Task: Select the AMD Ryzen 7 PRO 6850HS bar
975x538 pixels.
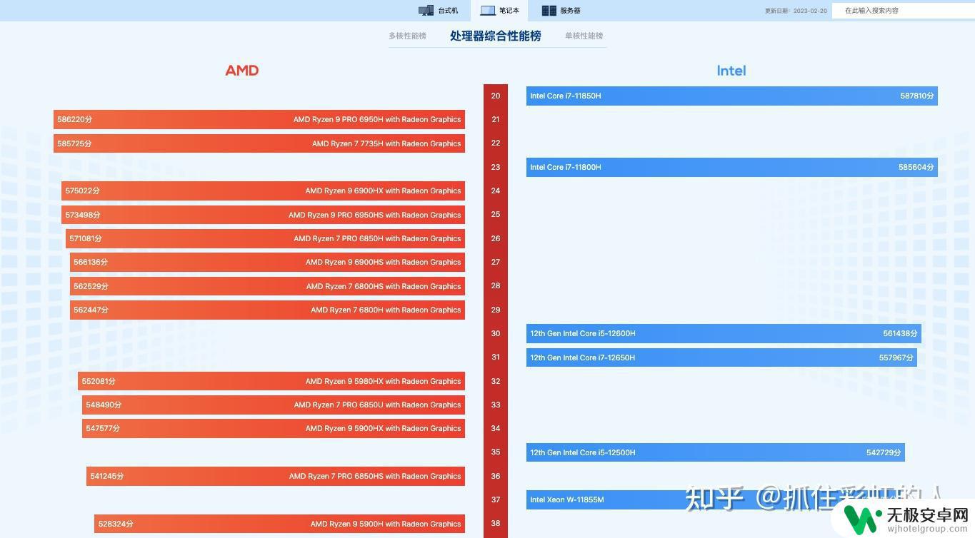Action: pyautogui.click(x=276, y=476)
